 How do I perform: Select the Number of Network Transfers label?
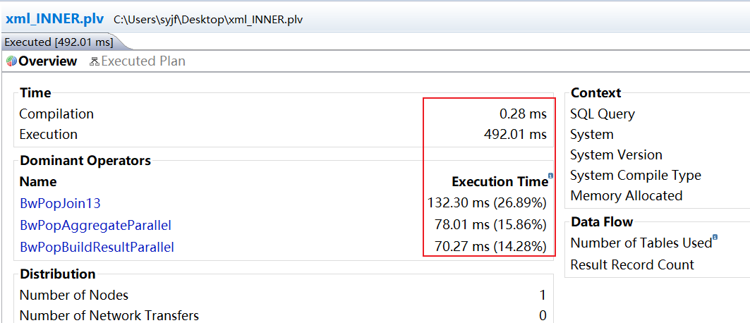point(109,315)
